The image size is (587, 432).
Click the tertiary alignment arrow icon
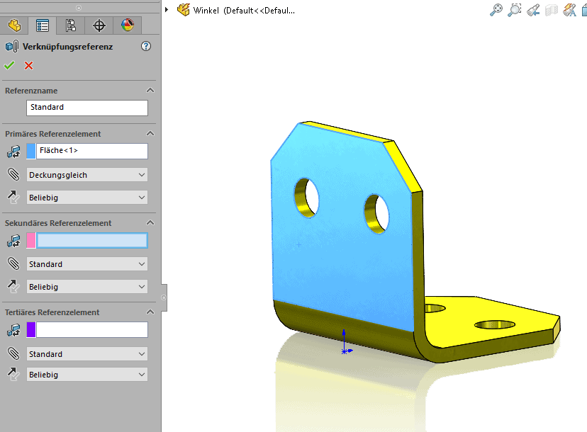pyautogui.click(x=13, y=374)
